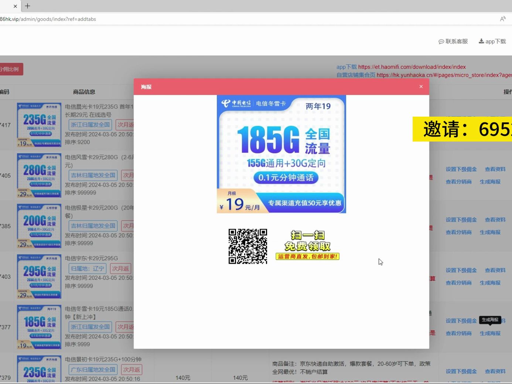Click 查看资料 for 电信极星卡 row
The width and height of the screenshot is (512, 384).
tap(495, 220)
